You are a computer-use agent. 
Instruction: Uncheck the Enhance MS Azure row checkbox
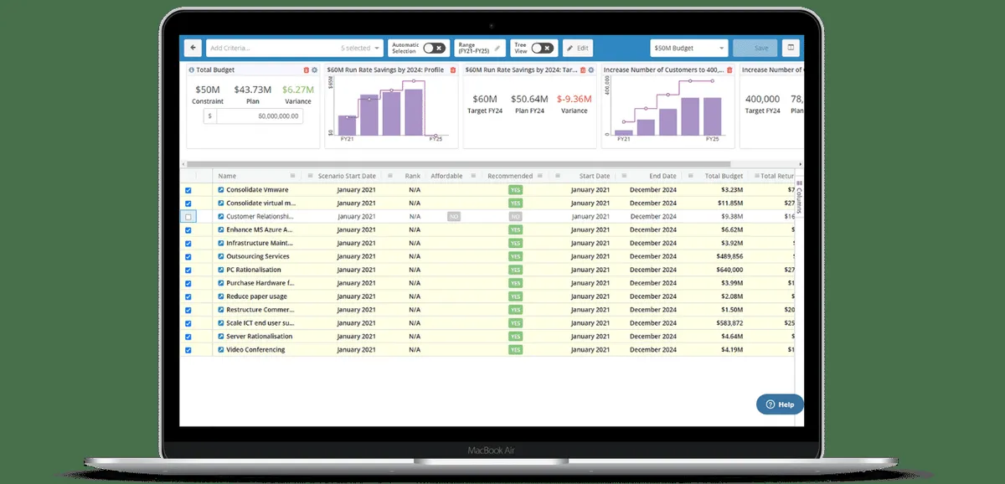tap(188, 230)
